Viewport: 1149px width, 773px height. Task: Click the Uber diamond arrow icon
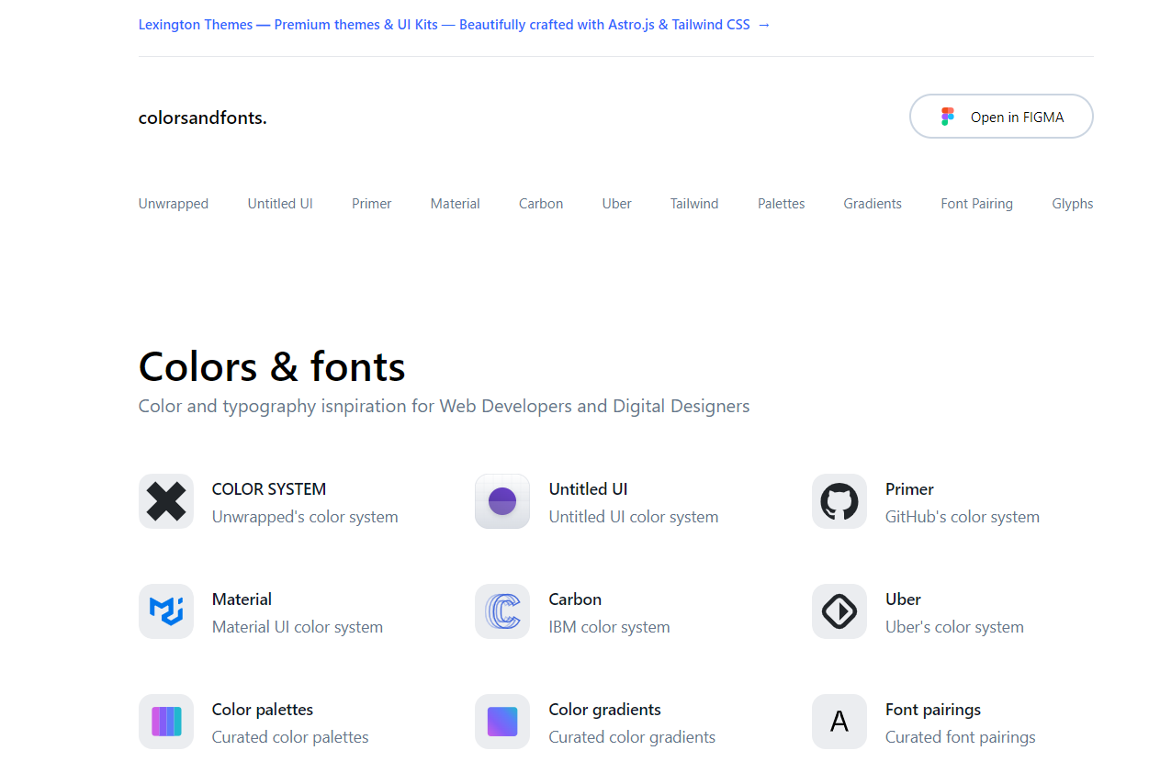tap(839, 611)
